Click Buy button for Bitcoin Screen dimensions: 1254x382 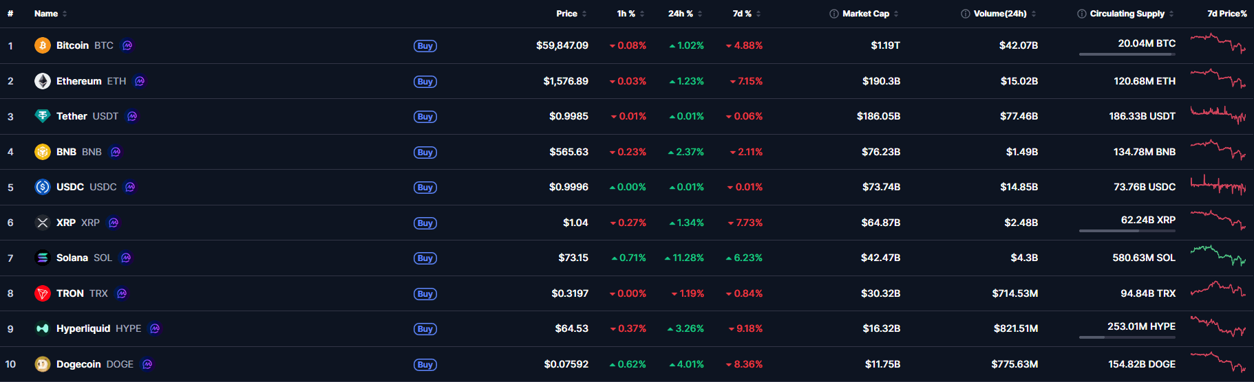pos(425,46)
